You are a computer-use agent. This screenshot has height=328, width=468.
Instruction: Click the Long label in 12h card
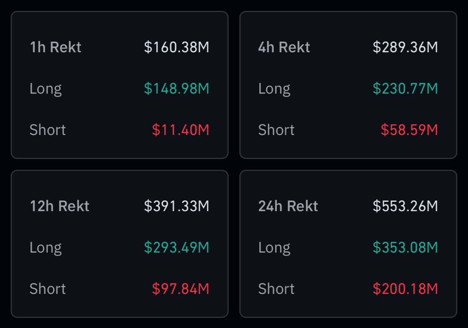(46, 248)
